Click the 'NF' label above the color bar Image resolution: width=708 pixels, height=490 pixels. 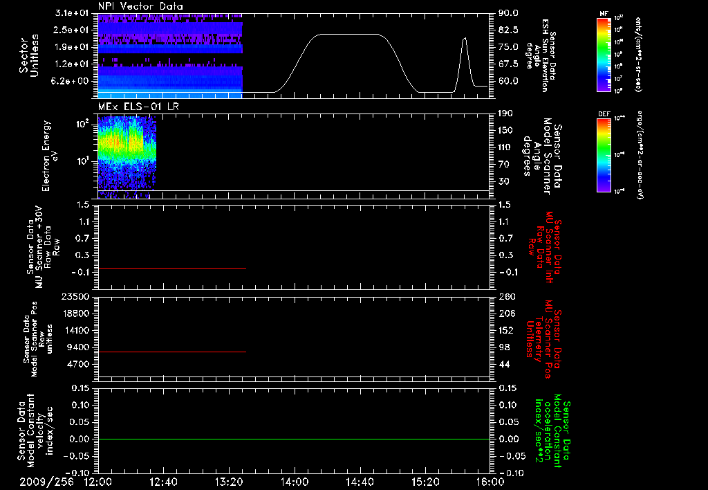[604, 14]
